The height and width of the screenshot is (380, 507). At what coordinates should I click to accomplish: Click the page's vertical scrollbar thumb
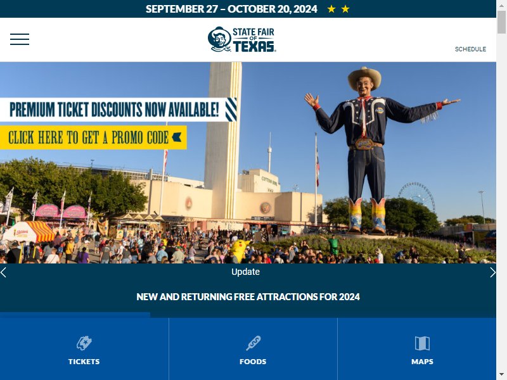click(501, 22)
